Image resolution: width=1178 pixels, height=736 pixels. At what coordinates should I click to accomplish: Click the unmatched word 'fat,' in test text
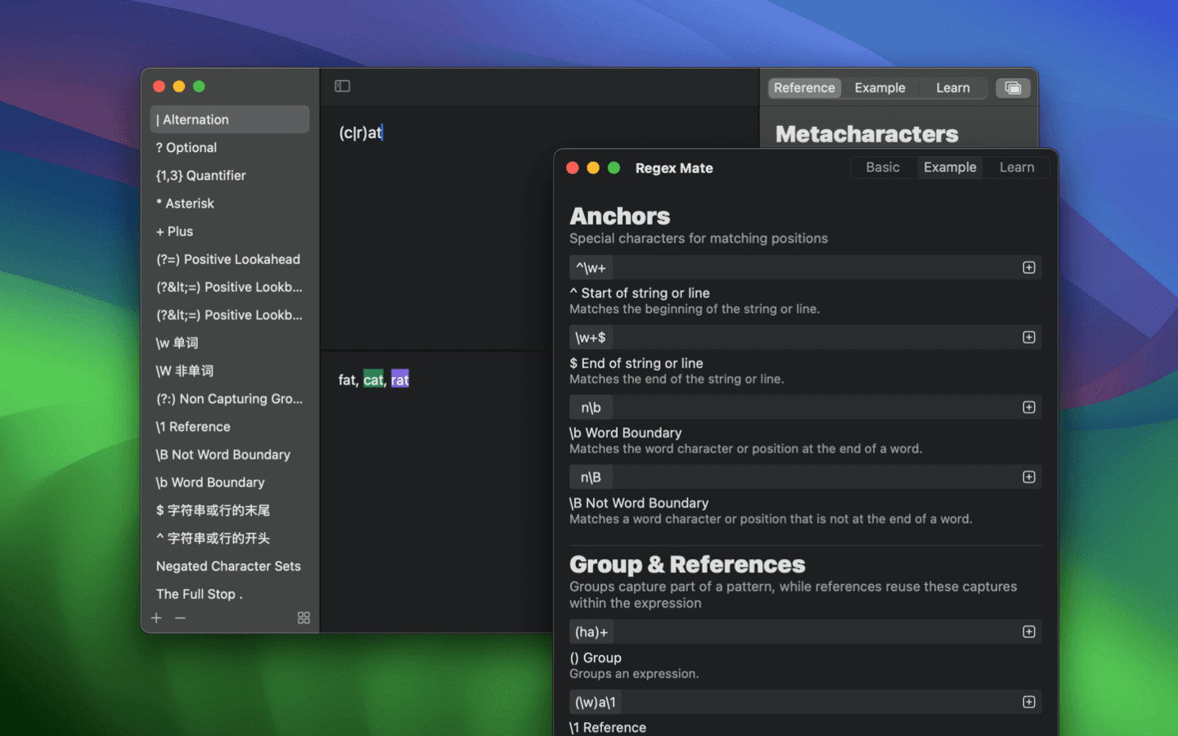[x=348, y=379]
